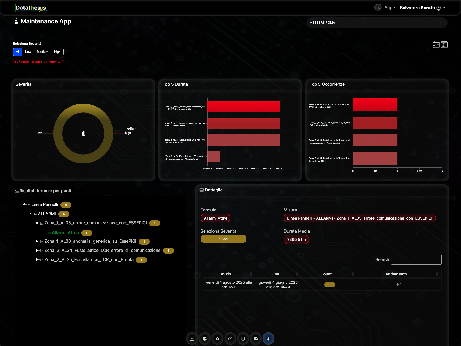The image size is (461, 346).
Task: Open the App dropdown menu
Action: pos(390,8)
